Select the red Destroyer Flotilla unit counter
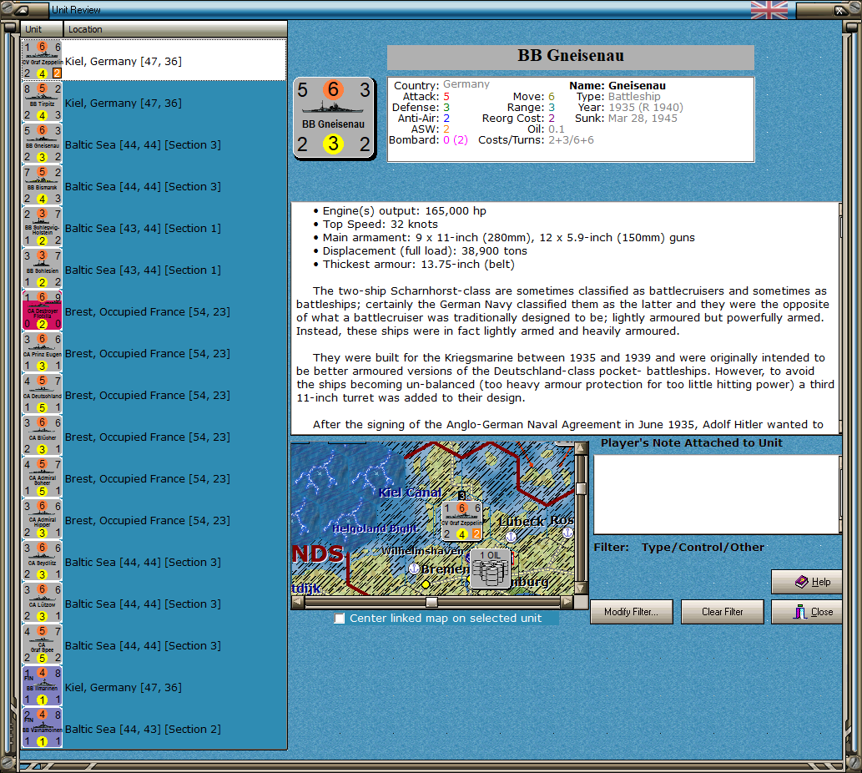Screen dimensions: 862x773 43,311
